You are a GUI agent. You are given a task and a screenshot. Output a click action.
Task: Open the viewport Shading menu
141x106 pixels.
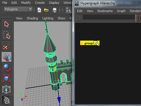[x=32, y=18]
